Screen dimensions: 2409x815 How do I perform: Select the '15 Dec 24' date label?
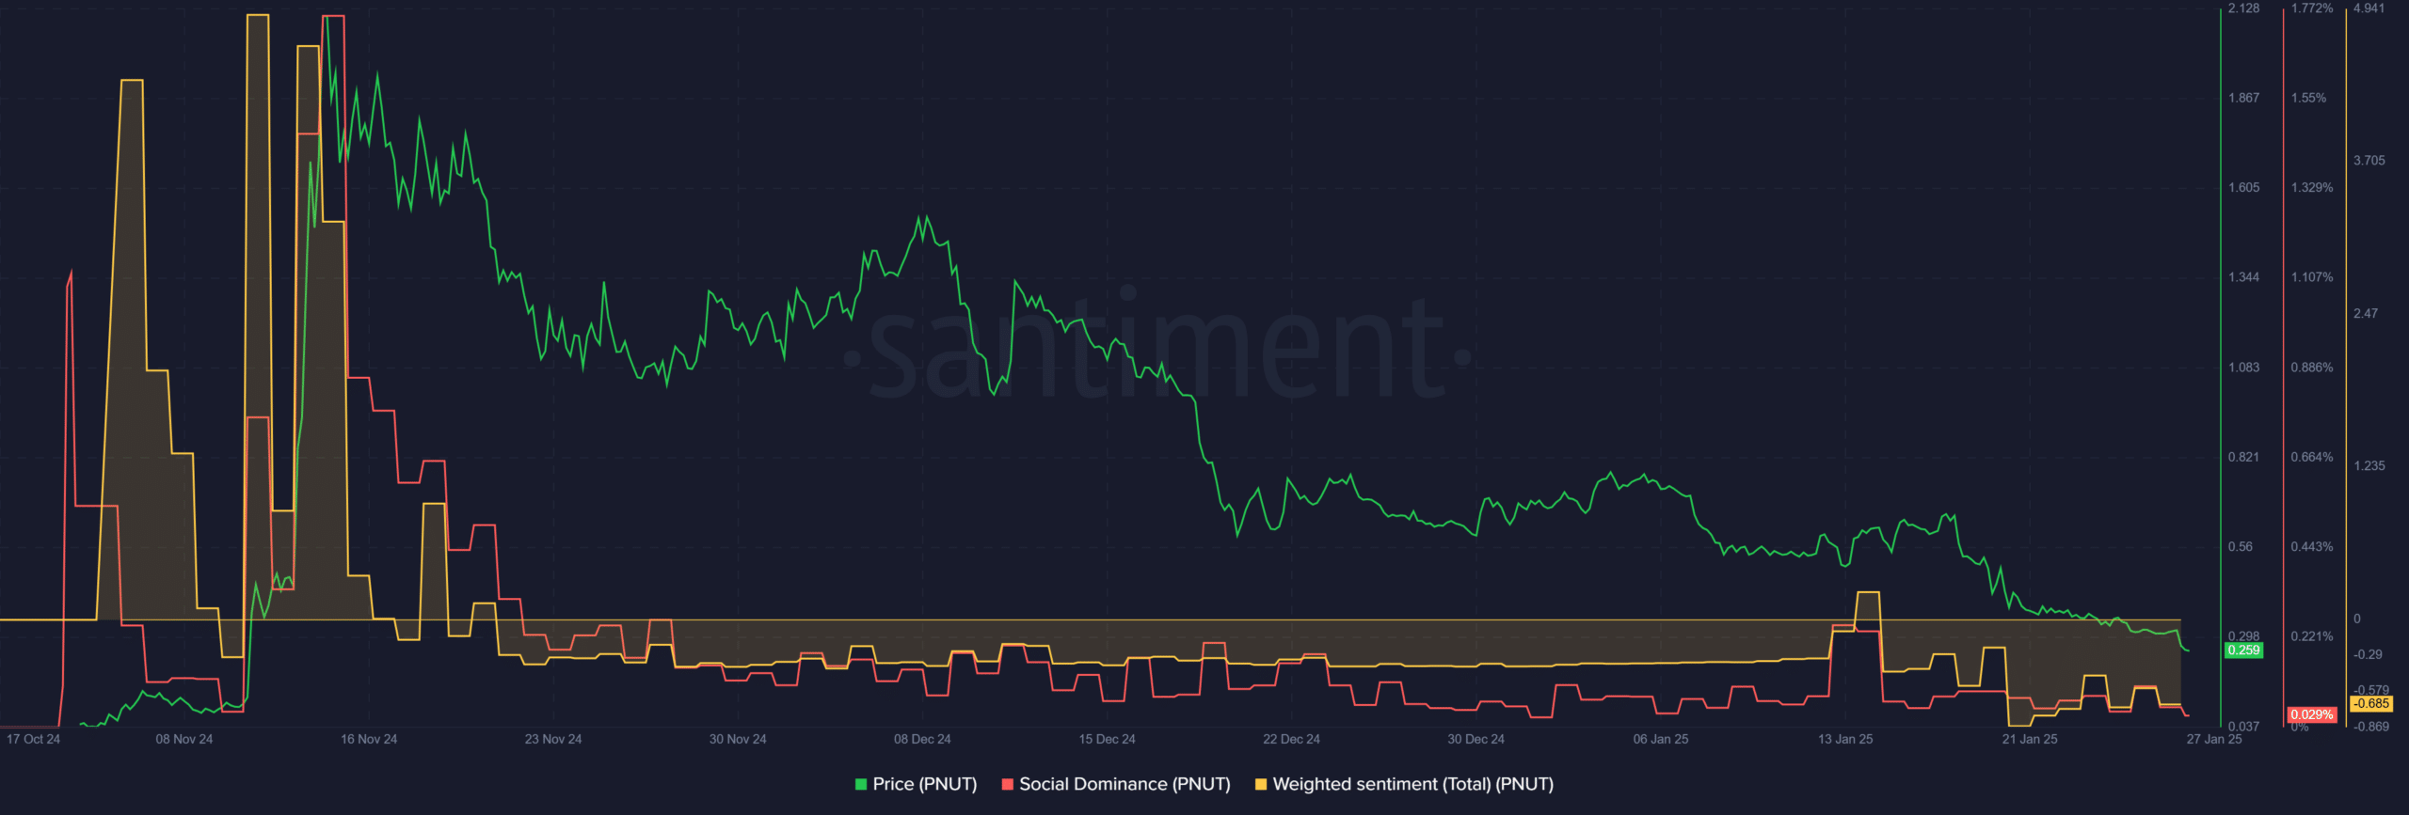click(1107, 739)
